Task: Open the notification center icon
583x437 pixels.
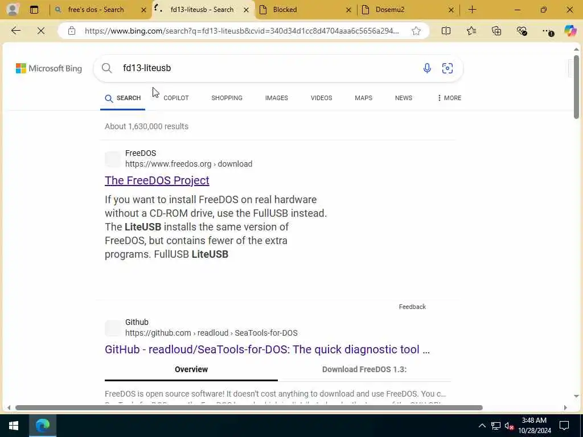Action: [564, 426]
